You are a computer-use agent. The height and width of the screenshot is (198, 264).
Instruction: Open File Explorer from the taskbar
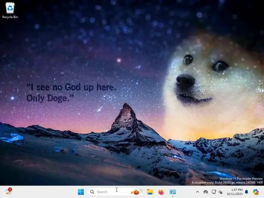(x=150, y=192)
